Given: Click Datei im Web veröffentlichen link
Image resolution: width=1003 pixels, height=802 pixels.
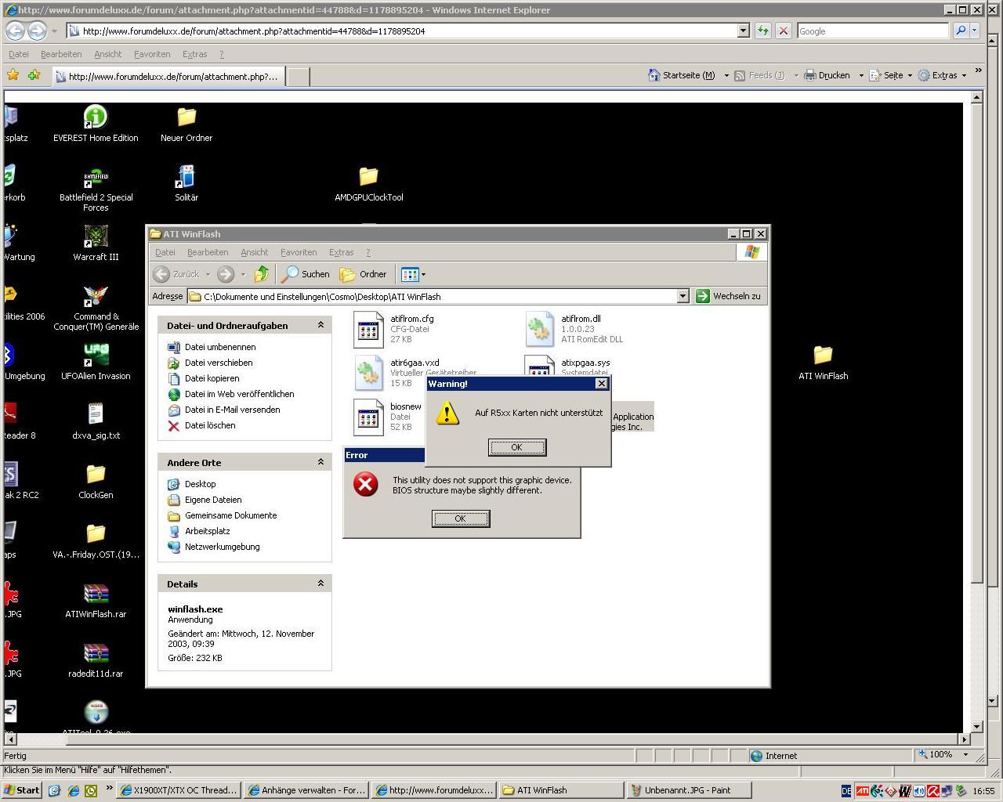Looking at the screenshot, I should click(240, 394).
